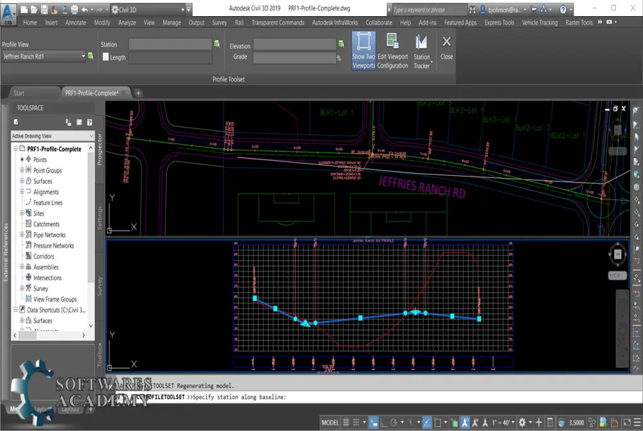Click Edit Viewport Configuration
The image size is (643, 431).
pos(392,50)
